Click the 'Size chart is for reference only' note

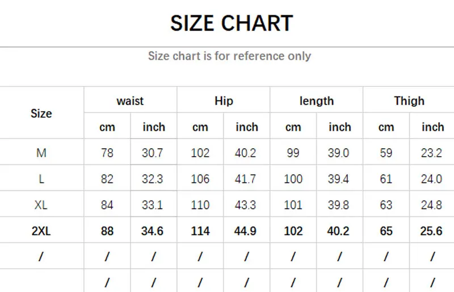pos(229,56)
